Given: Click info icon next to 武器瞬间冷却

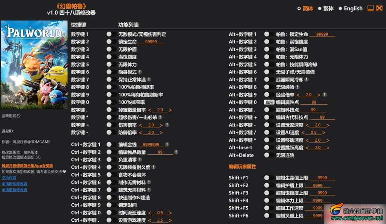Looking at the screenshot, I should [306, 80].
